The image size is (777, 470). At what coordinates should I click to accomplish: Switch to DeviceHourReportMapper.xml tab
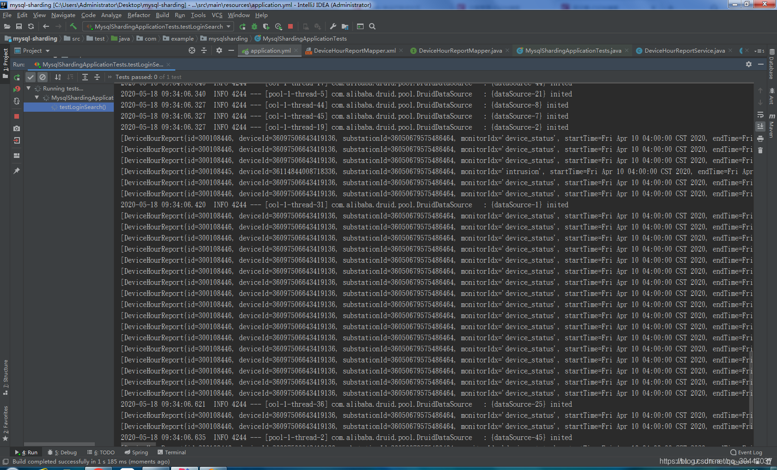click(354, 51)
